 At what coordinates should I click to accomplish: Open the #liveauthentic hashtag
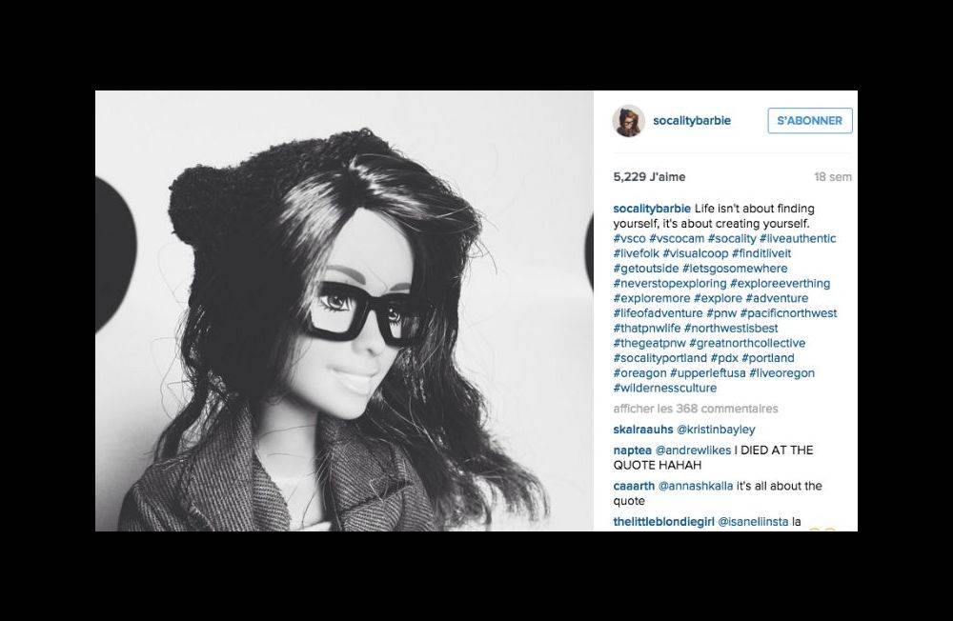pos(798,238)
